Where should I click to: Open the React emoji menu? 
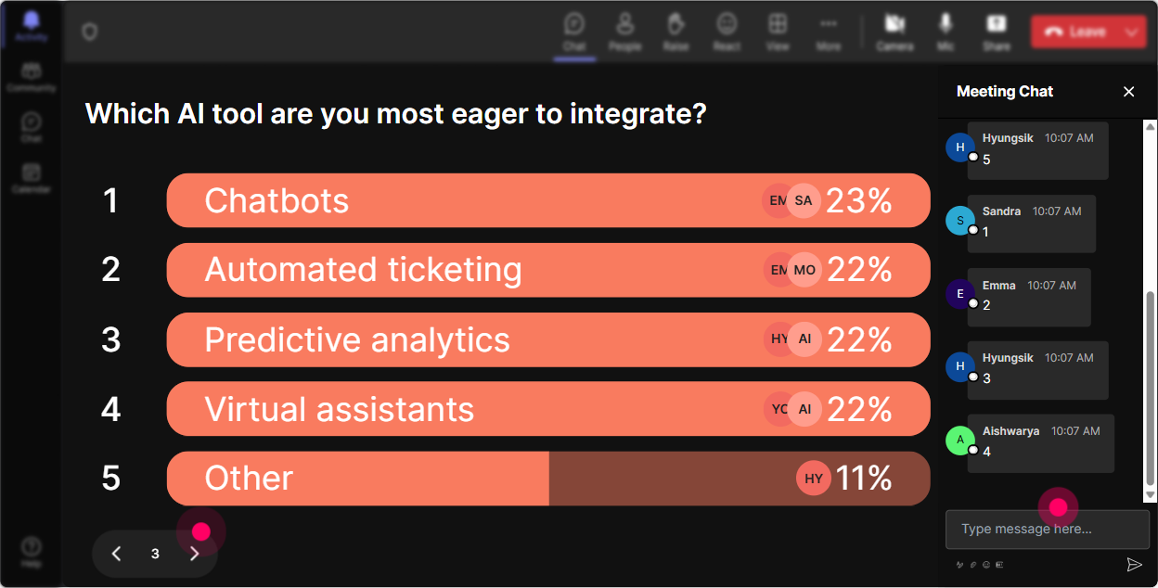(x=727, y=31)
